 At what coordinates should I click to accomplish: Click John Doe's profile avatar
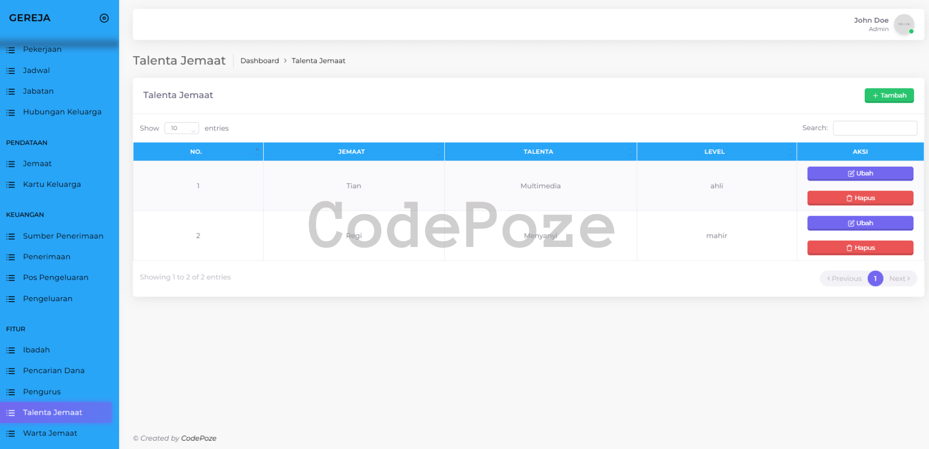click(903, 24)
